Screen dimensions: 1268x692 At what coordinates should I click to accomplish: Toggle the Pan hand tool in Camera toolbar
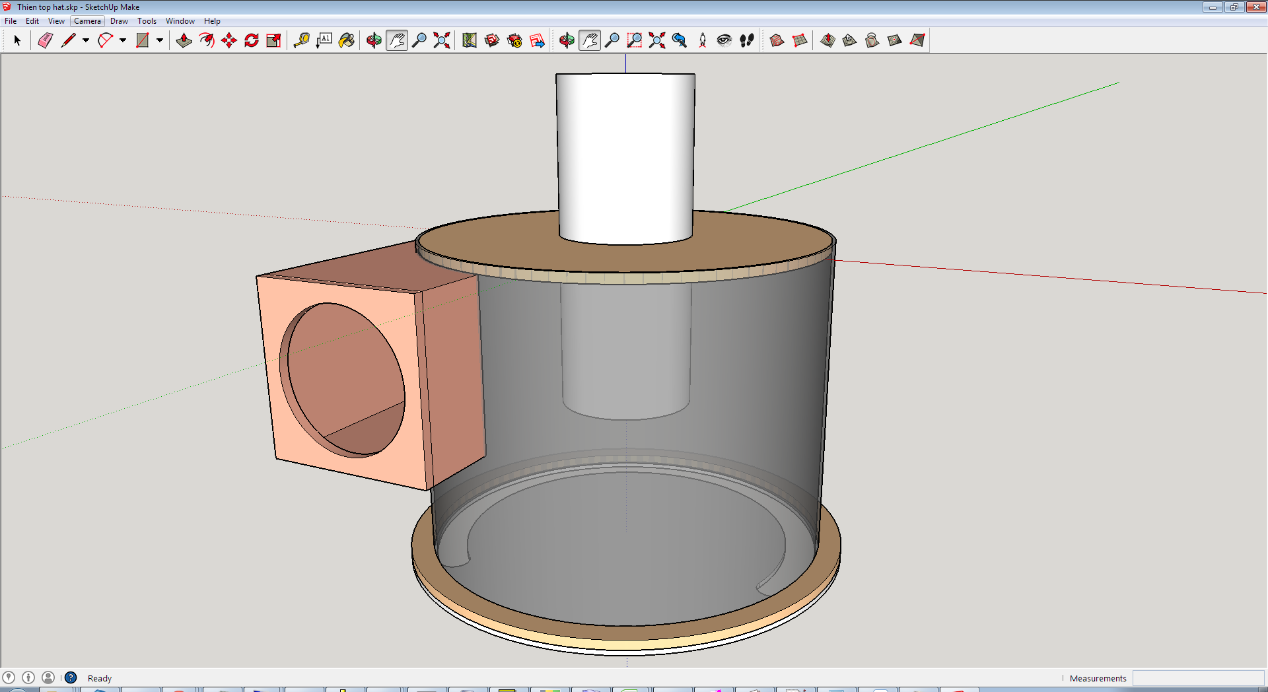pos(589,40)
